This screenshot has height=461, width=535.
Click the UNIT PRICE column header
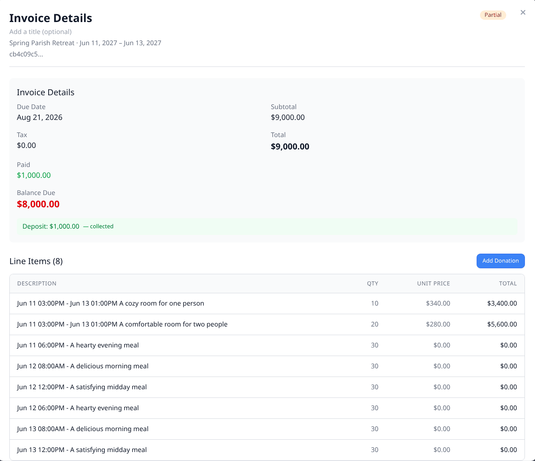434,284
